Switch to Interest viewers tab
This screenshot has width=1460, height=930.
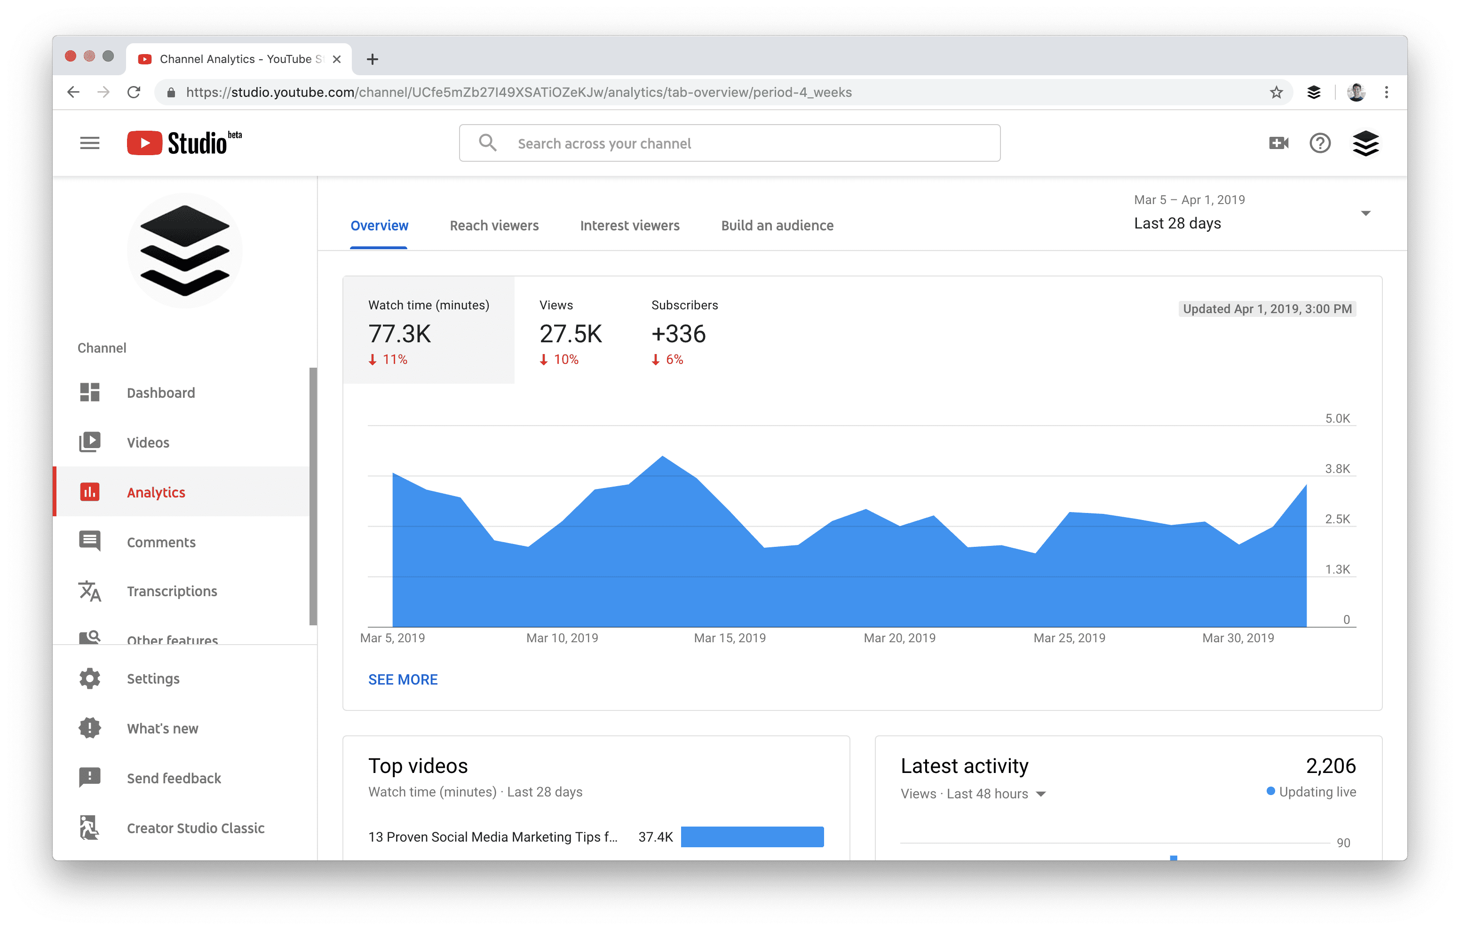point(628,225)
